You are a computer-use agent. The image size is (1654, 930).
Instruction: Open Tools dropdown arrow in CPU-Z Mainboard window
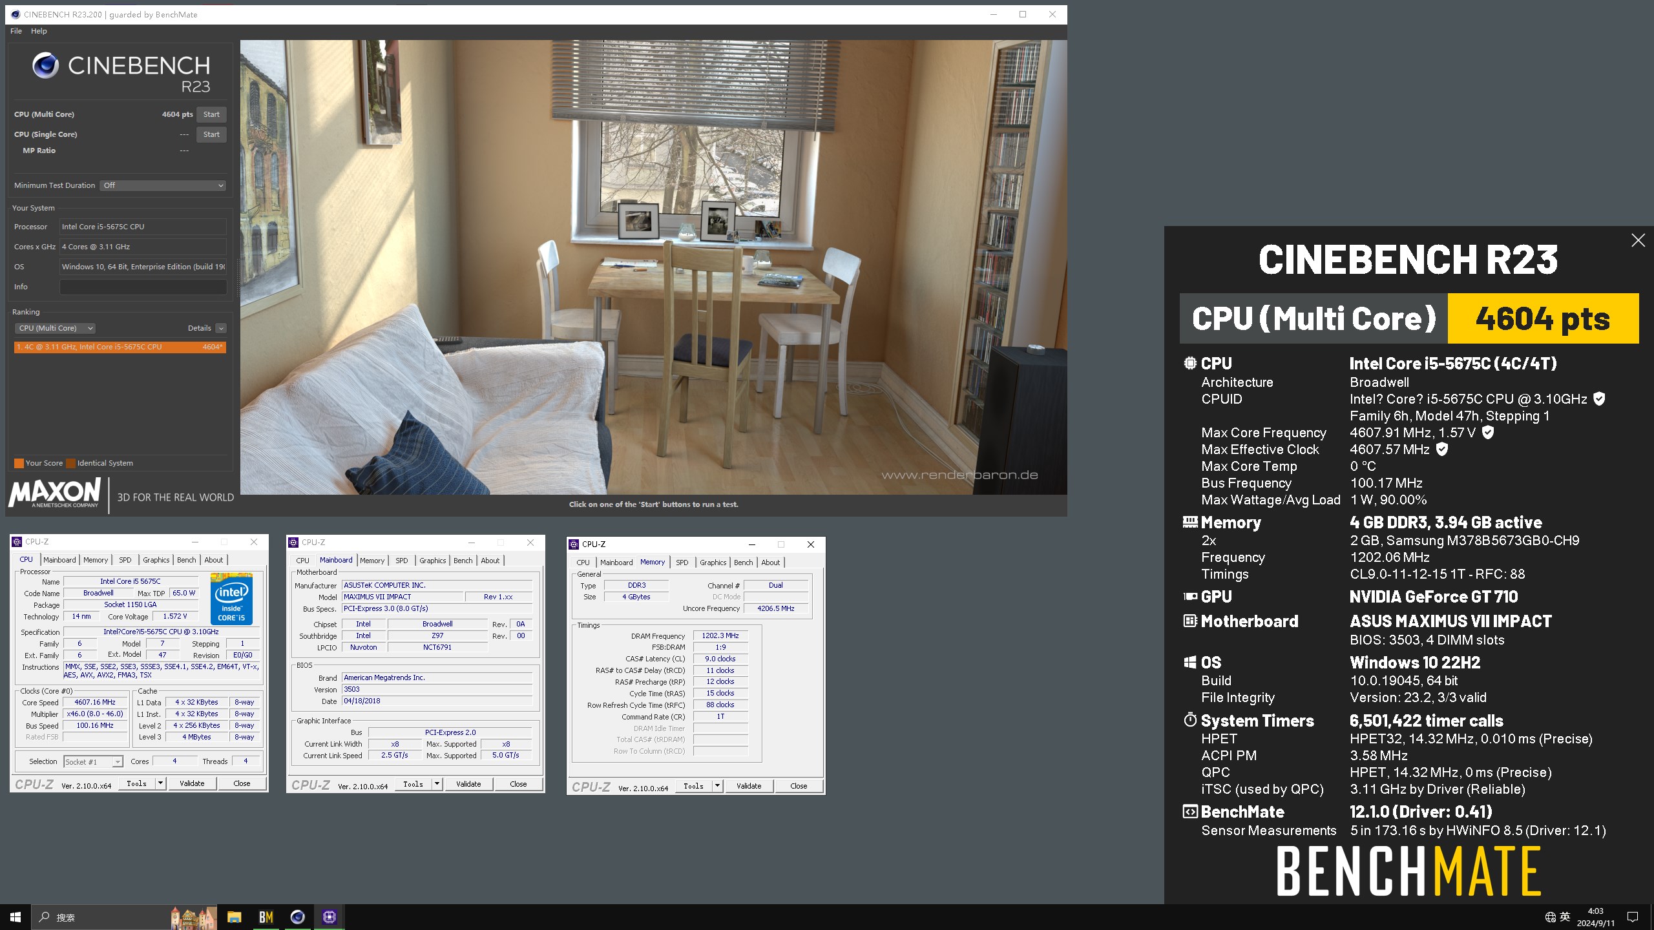click(x=437, y=784)
